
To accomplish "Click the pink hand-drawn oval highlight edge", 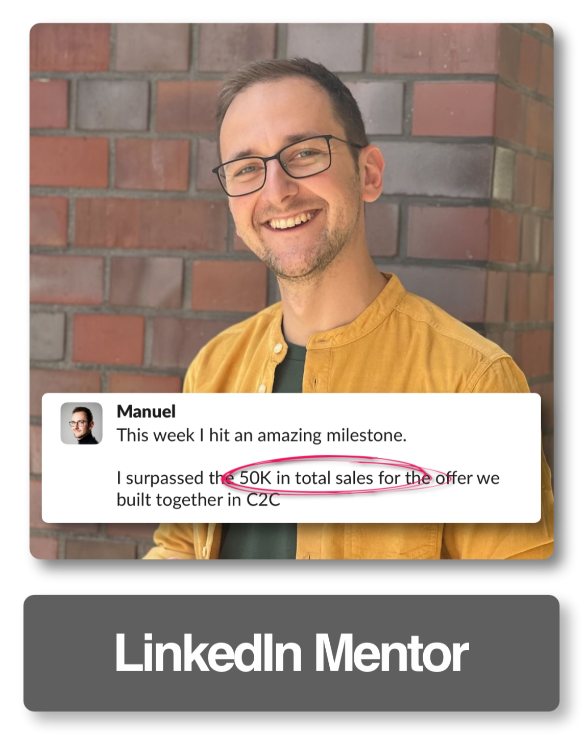I will (x=327, y=458).
